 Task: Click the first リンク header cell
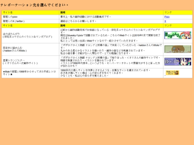(x=178, y=13)
